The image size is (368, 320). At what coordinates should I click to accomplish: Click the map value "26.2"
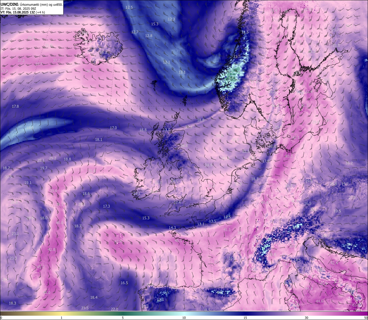click(349, 163)
